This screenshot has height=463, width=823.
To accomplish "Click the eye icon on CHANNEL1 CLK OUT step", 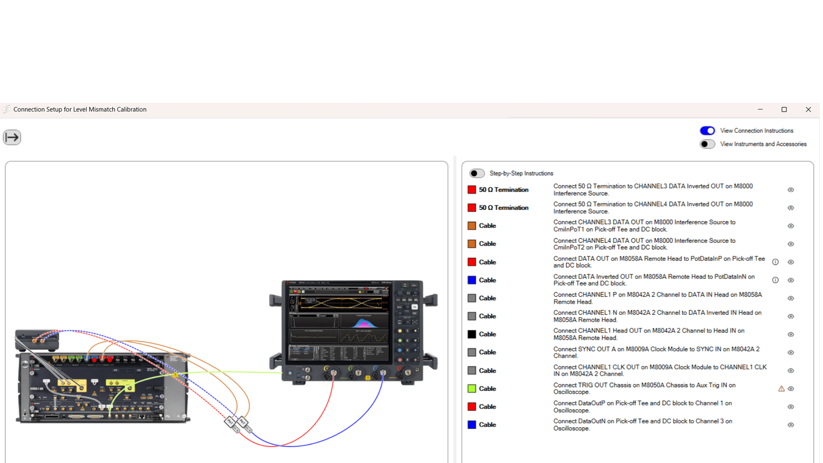I will [x=791, y=370].
